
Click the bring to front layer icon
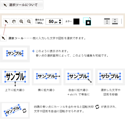[107, 21]
